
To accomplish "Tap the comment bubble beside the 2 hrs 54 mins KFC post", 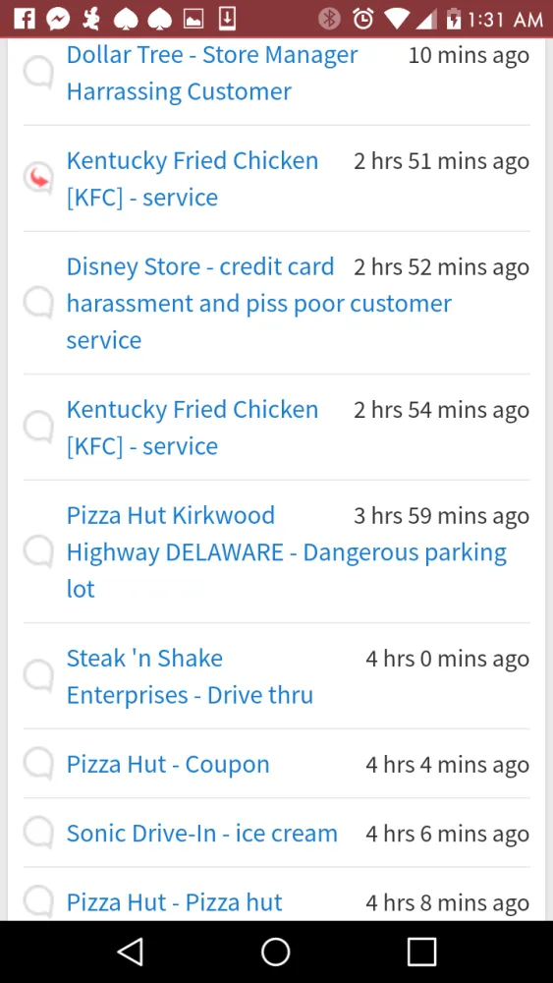I will coord(38,428).
